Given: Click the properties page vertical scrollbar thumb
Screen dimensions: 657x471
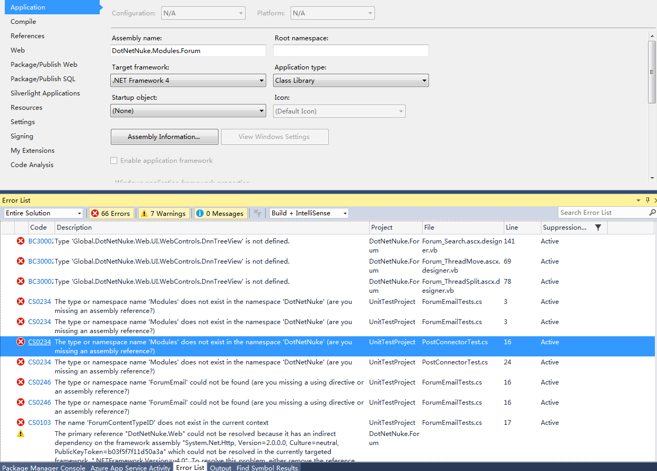Looking at the screenshot, I should [x=652, y=72].
